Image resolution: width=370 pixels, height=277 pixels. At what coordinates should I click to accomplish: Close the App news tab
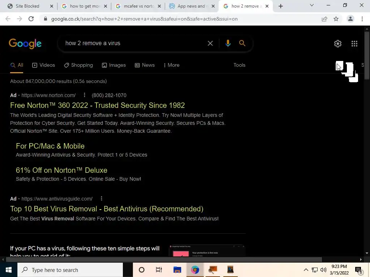coord(213,6)
